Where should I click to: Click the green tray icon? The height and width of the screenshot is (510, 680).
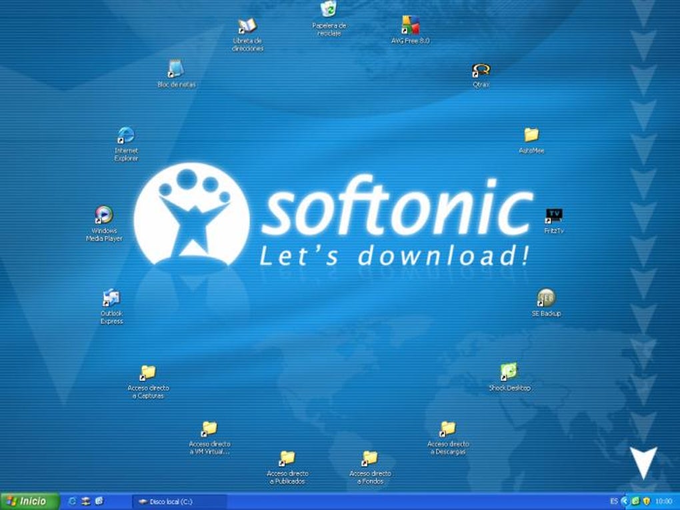[x=635, y=501]
